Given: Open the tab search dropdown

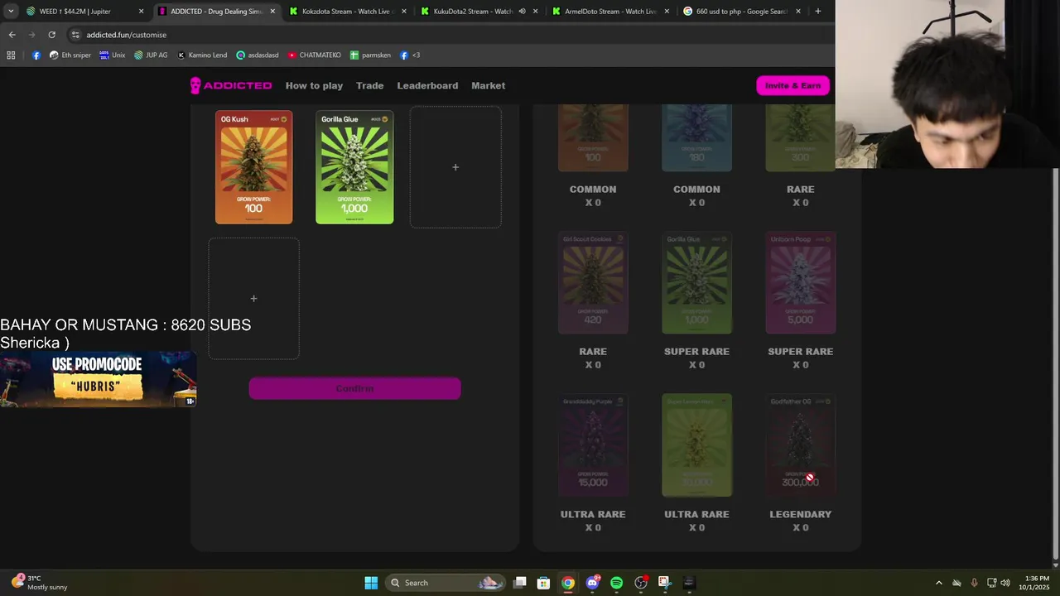Looking at the screenshot, I should click(x=10, y=12).
